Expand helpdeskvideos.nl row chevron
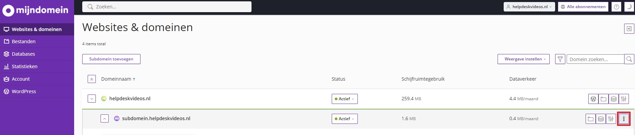This screenshot has width=635, height=135. point(91,99)
